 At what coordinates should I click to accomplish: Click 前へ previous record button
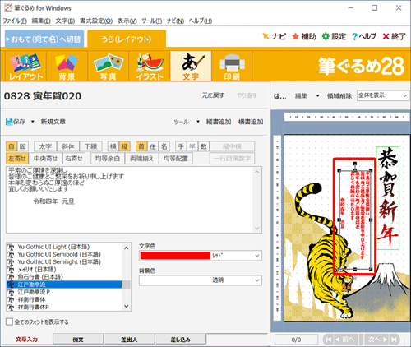coord(345,340)
